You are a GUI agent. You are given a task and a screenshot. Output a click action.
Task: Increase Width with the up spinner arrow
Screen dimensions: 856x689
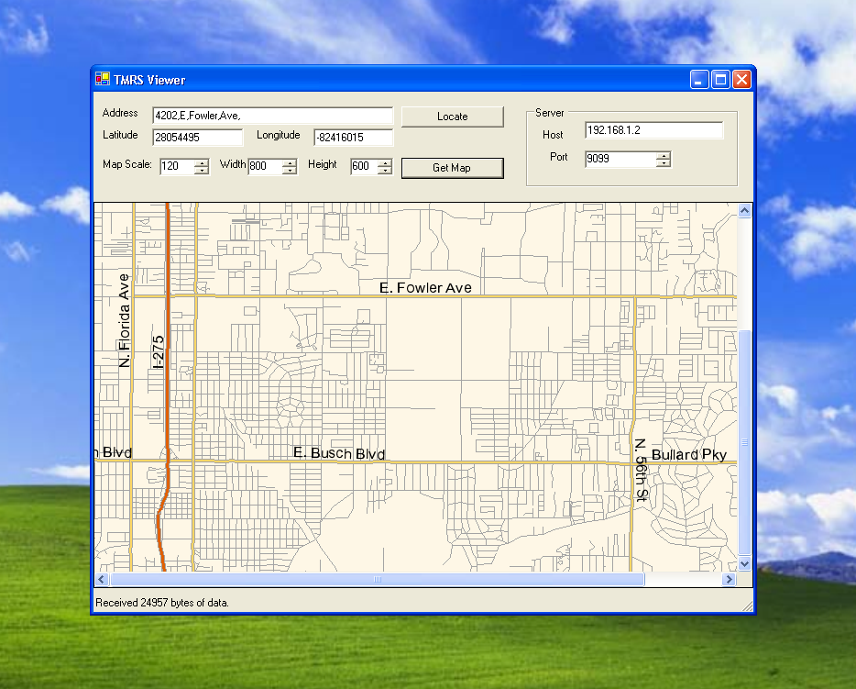point(290,162)
